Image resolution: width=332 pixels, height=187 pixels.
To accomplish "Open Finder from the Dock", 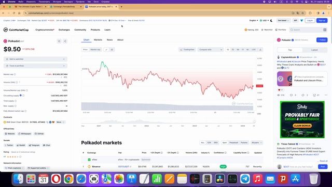I will click(x=18, y=179).
